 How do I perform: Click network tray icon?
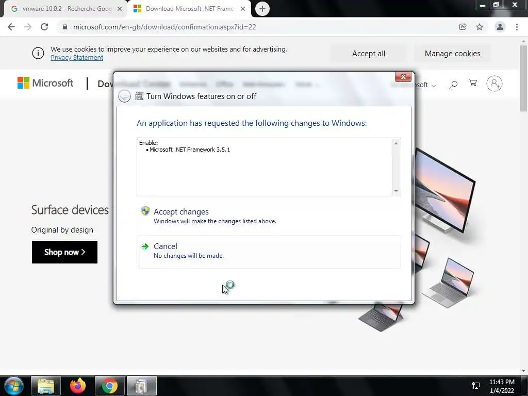(x=476, y=386)
